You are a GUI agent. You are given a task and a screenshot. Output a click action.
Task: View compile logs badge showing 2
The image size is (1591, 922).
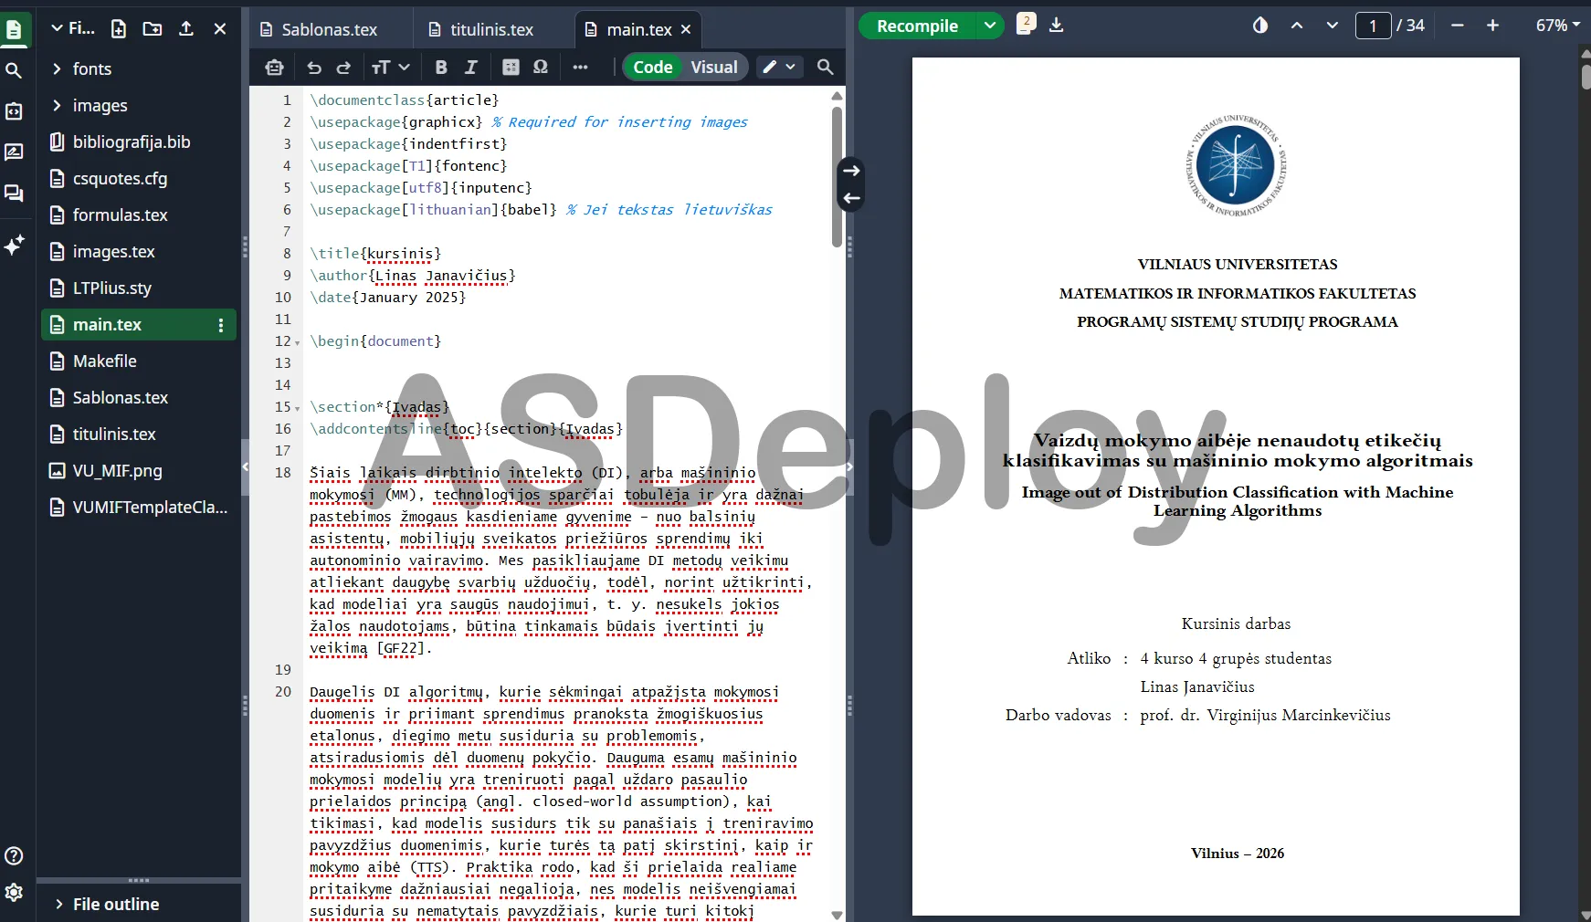click(1026, 24)
